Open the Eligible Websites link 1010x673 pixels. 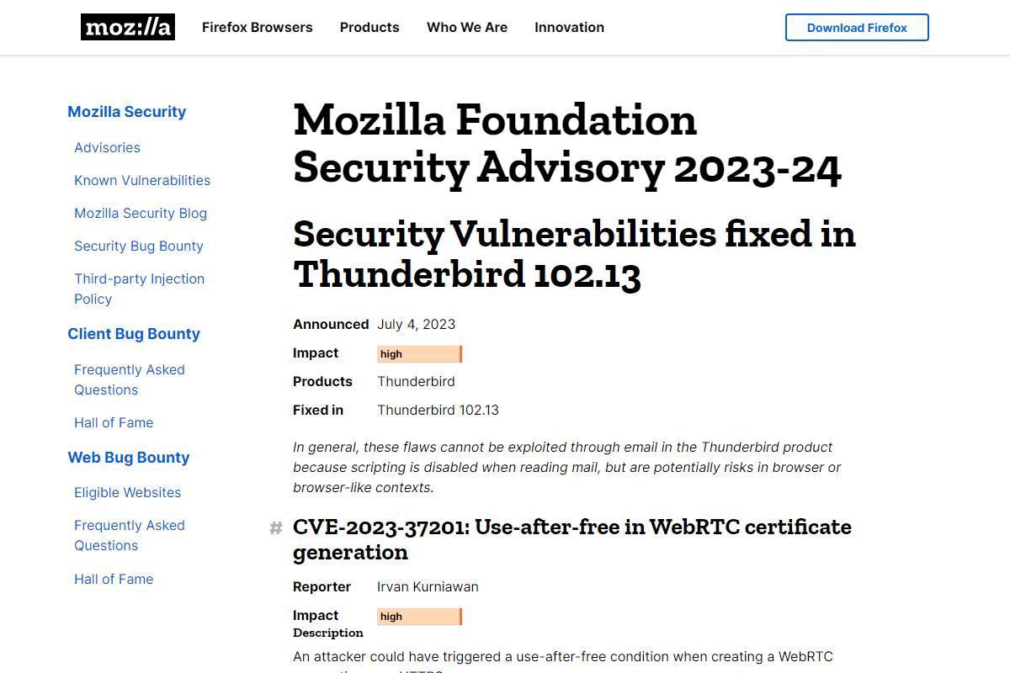[127, 492]
